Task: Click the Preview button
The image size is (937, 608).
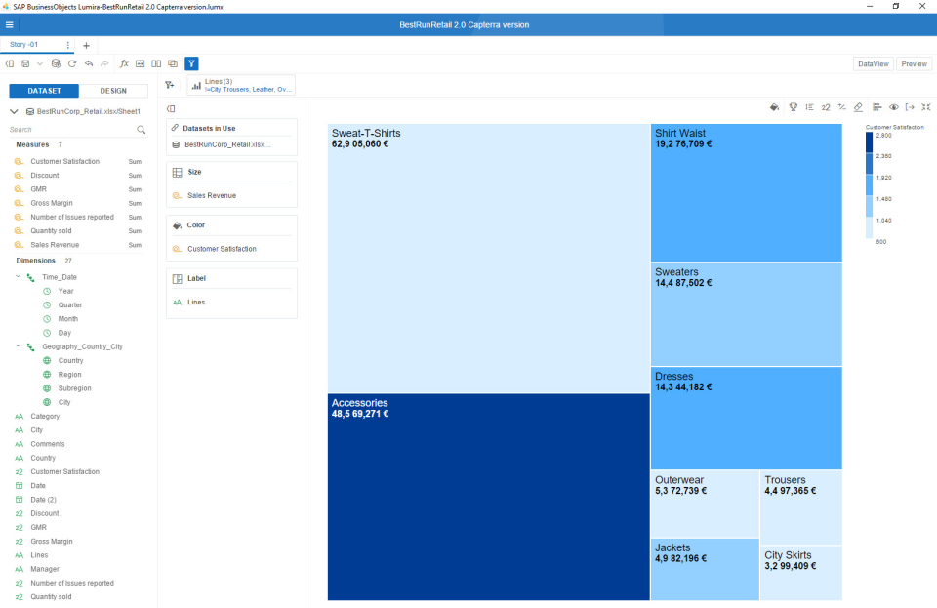Action: click(914, 62)
